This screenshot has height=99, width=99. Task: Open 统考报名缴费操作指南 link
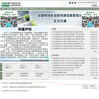coord(60,73)
